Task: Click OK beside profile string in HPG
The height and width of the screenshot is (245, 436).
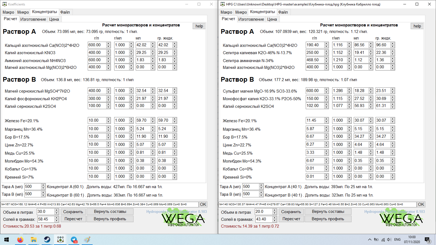Action: [421, 204]
